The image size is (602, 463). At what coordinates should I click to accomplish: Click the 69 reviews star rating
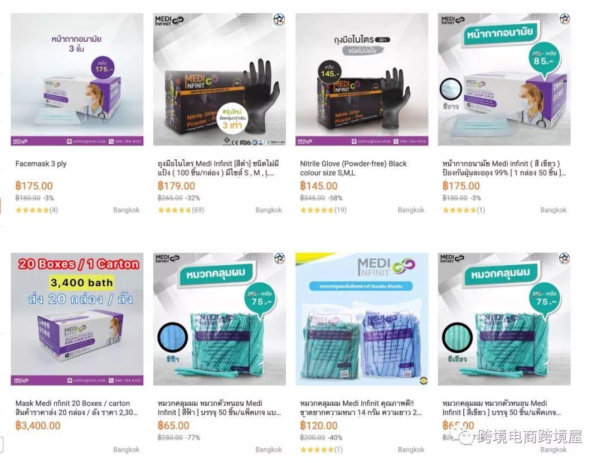point(181,210)
